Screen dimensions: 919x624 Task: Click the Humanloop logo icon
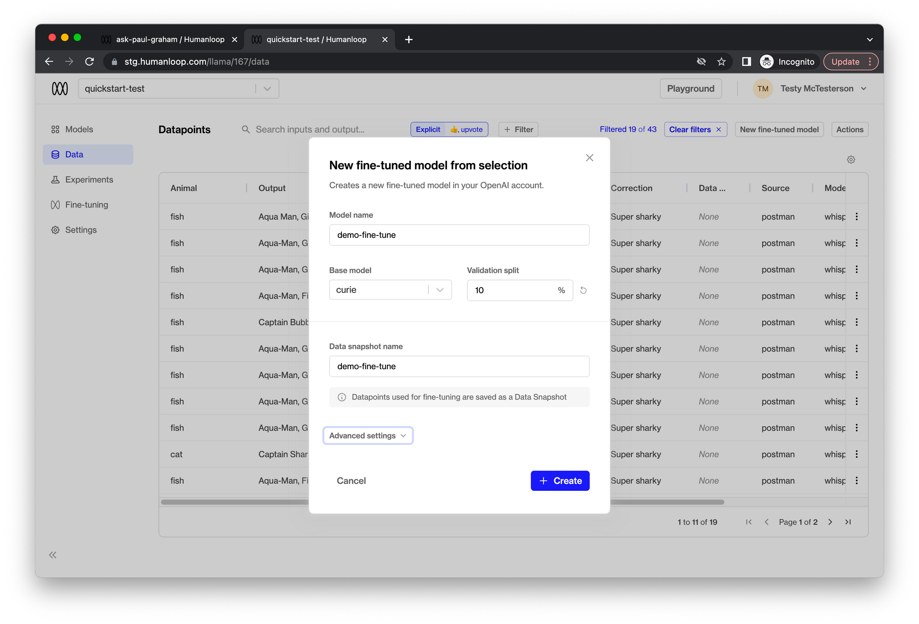click(x=60, y=89)
